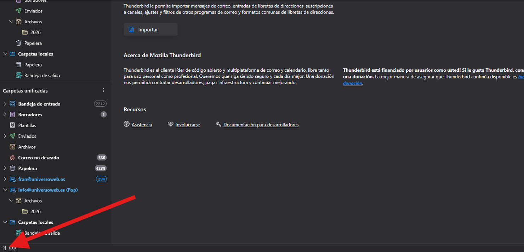This screenshot has height=252, width=524.
Task: Expand unified Bandeja de entrada folder
Action: pos(5,104)
